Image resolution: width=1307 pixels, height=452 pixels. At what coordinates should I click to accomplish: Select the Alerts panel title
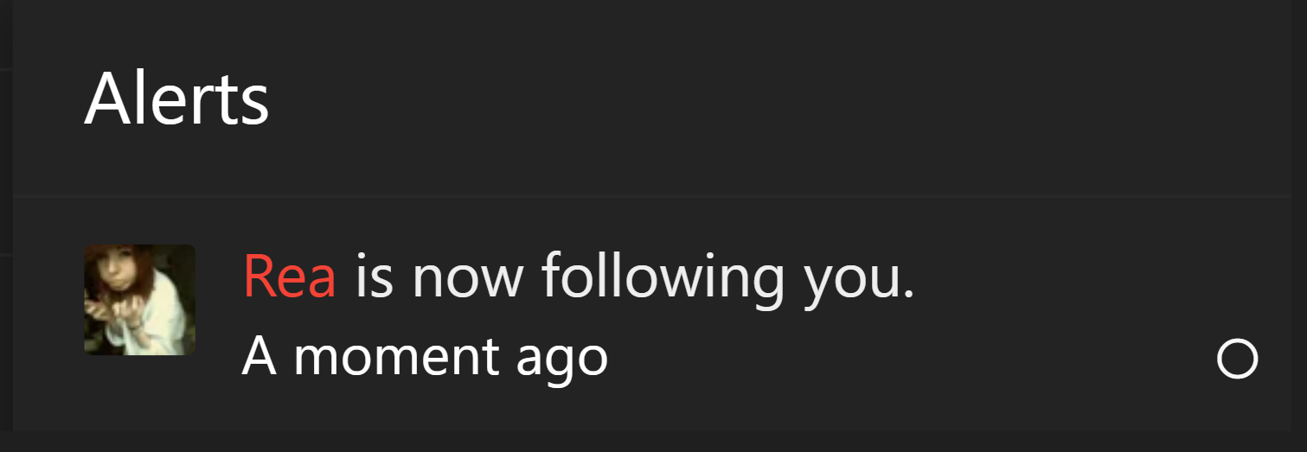tap(176, 99)
